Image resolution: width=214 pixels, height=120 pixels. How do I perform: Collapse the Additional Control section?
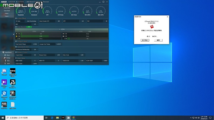click(x=16, y=47)
